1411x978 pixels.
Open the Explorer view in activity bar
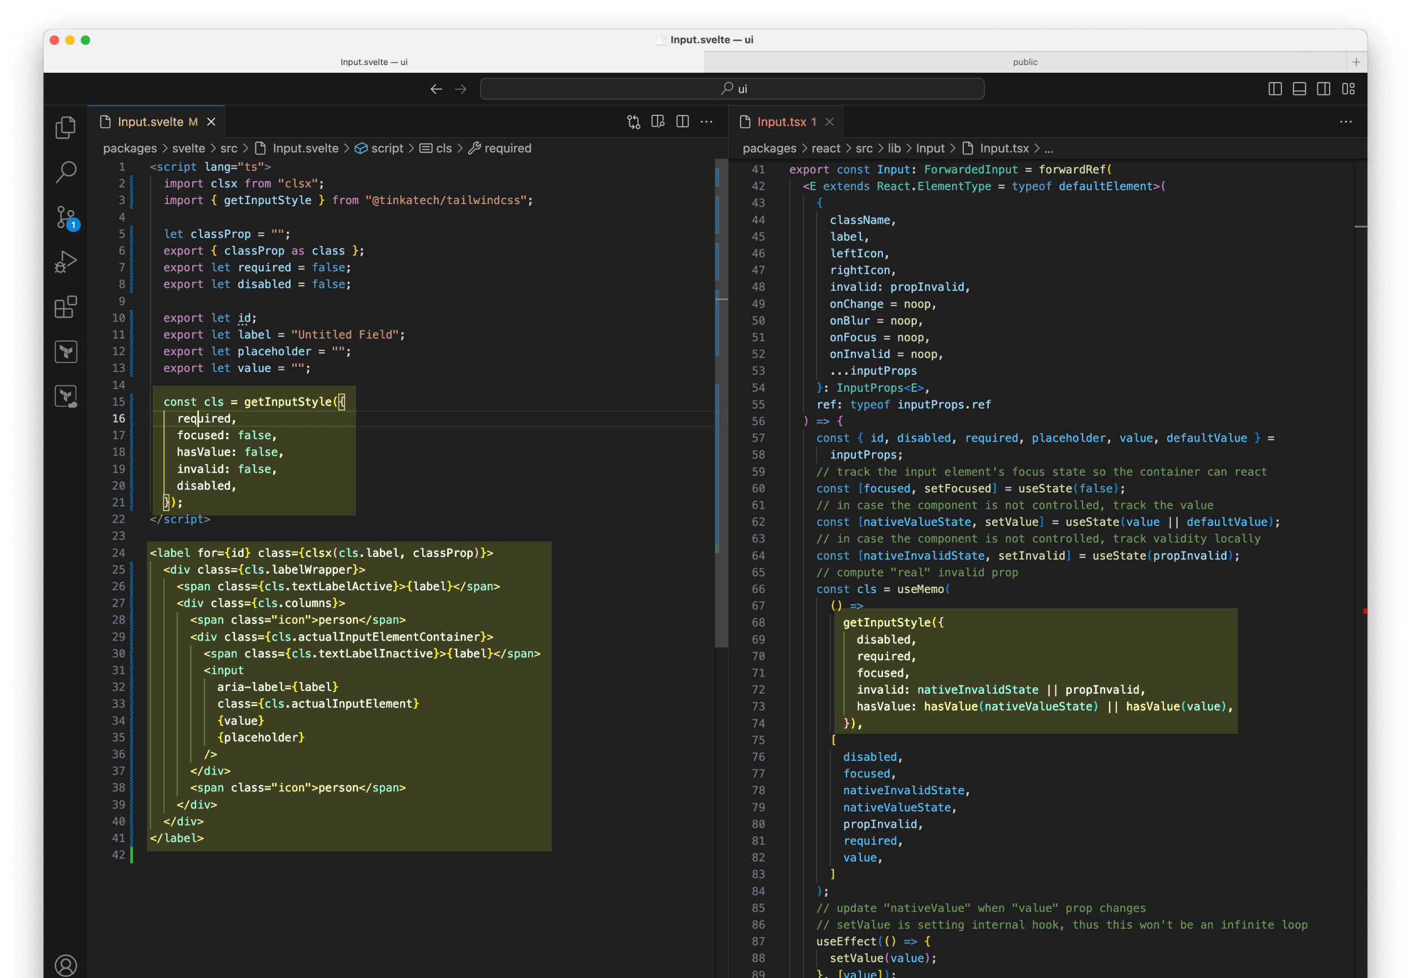coord(66,127)
